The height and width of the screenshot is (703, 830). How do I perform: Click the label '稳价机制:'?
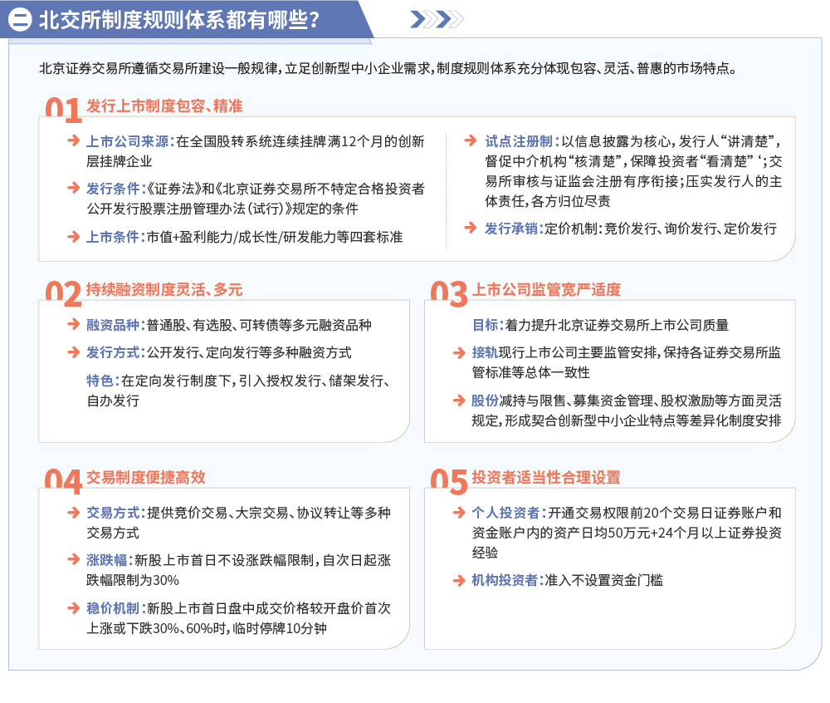coord(116,608)
